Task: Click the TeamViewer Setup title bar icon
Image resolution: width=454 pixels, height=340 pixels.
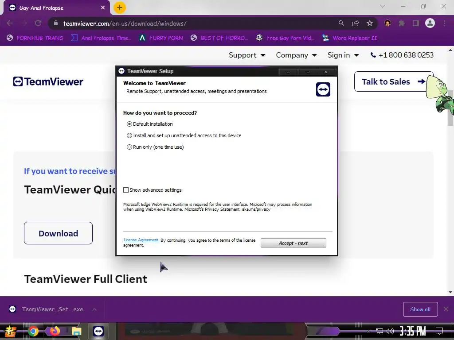Action: click(x=121, y=71)
